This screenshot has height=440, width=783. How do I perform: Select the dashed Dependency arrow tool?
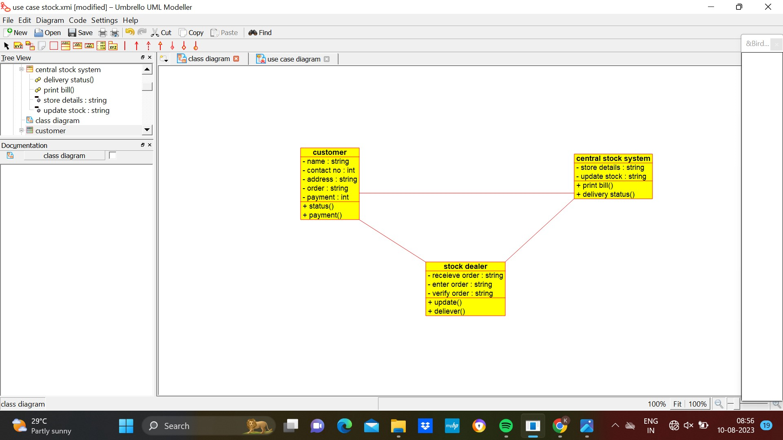tap(148, 46)
